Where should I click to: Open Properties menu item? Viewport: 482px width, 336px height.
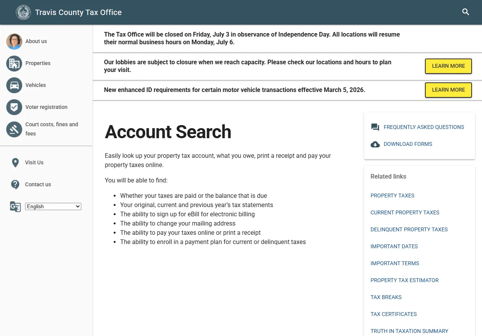click(38, 63)
